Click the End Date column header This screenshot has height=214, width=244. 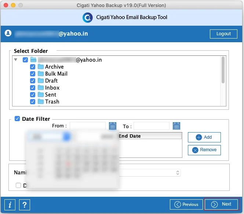[150, 136]
